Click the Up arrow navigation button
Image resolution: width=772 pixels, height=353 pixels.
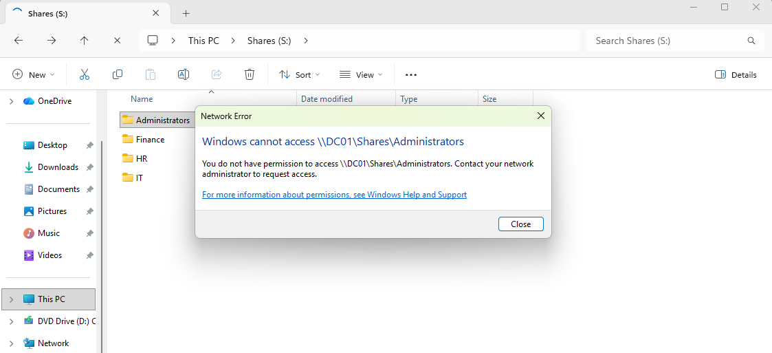[85, 41]
